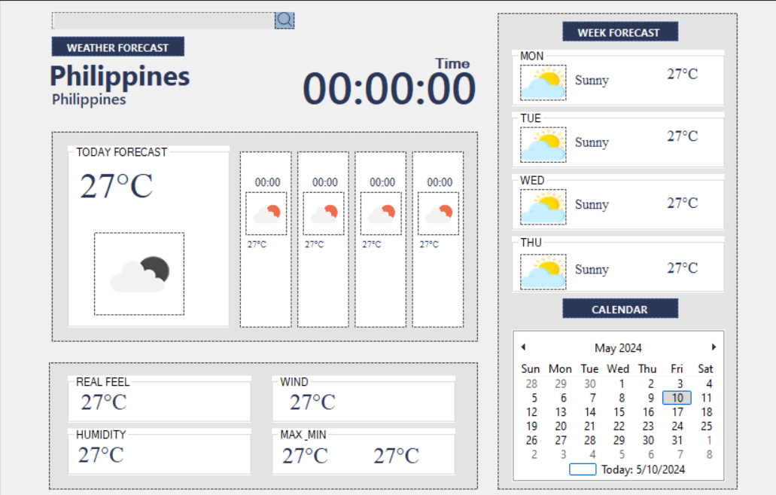This screenshot has height=495, width=776.
Task: Click the third hourly forecast weather icon
Action: pyautogui.click(x=381, y=213)
